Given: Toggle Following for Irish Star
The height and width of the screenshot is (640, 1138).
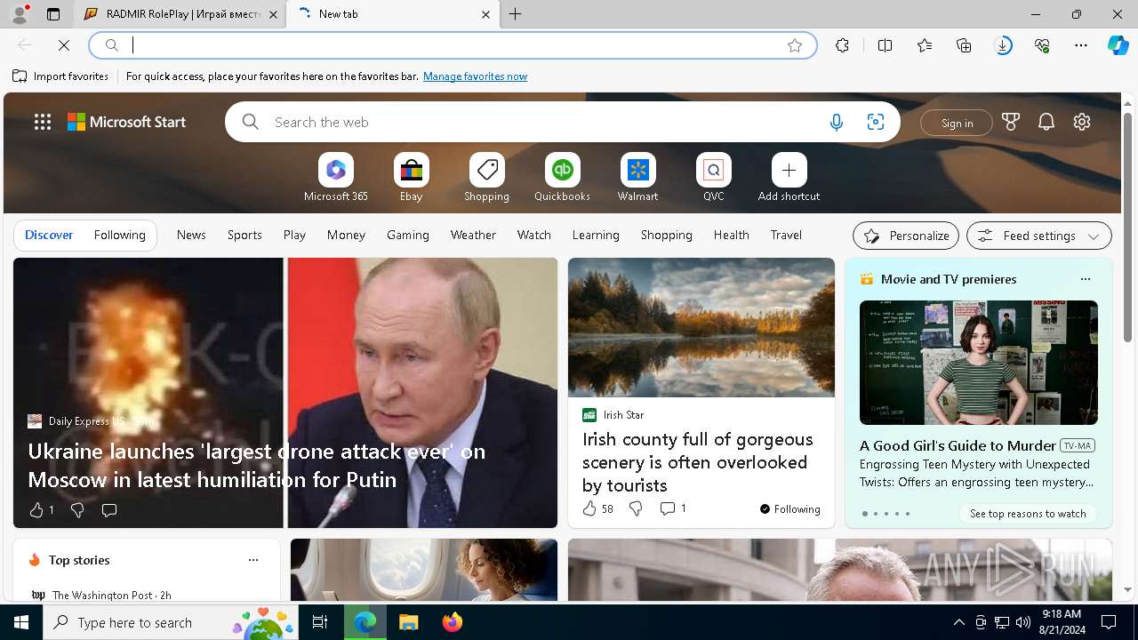Looking at the screenshot, I should pos(789,508).
